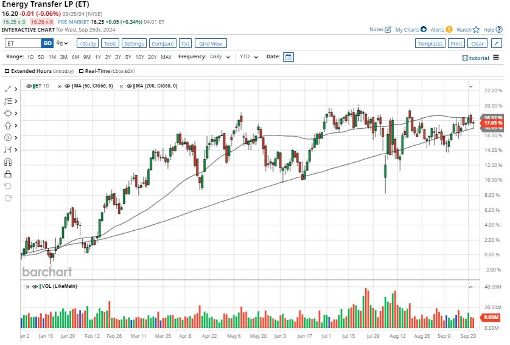Enable Extended Hours checkbox
The width and height of the screenshot is (510, 345).
tap(7, 71)
